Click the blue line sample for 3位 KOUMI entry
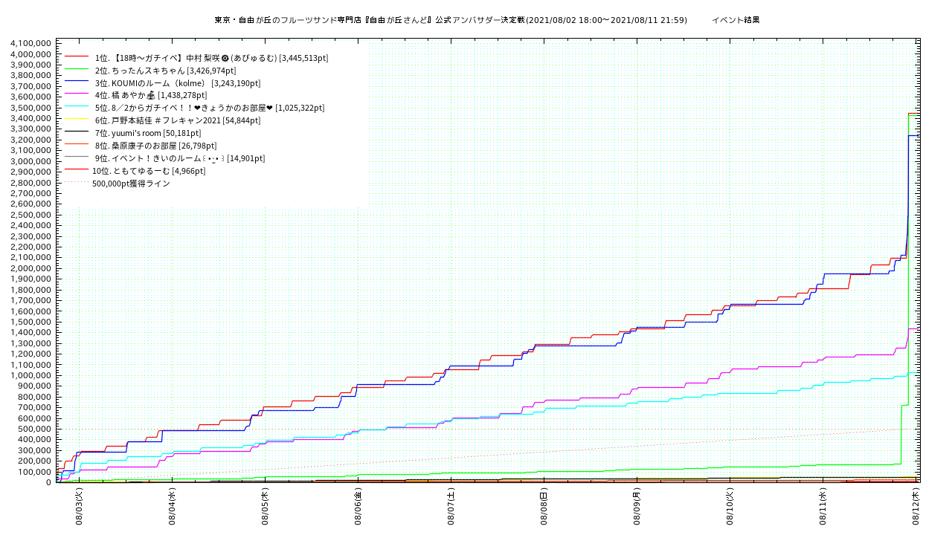The image size is (952, 535). [x=77, y=82]
